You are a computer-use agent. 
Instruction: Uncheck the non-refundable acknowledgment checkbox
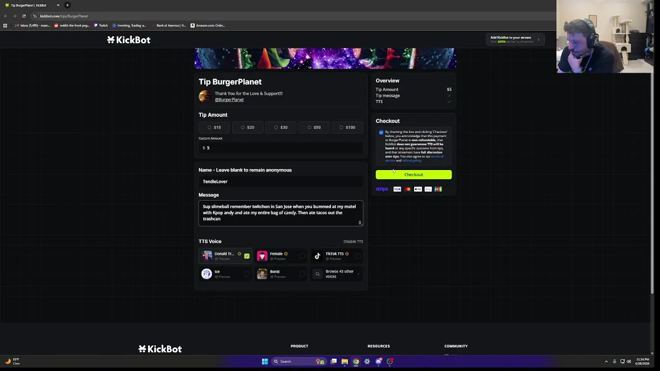coord(381,132)
